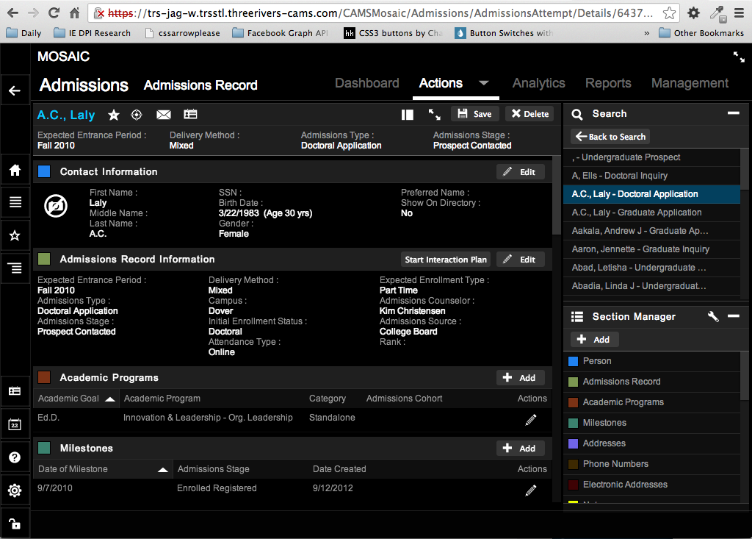Click the home icon in left sidebar
752x539 pixels.
[15, 171]
